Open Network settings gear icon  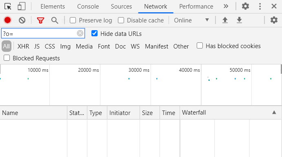coord(274,20)
